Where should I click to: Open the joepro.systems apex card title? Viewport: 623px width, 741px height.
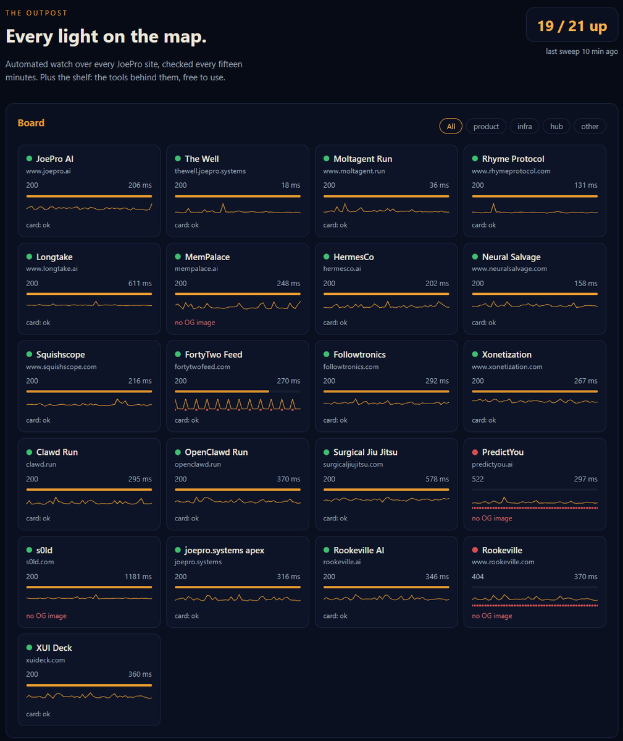point(224,550)
